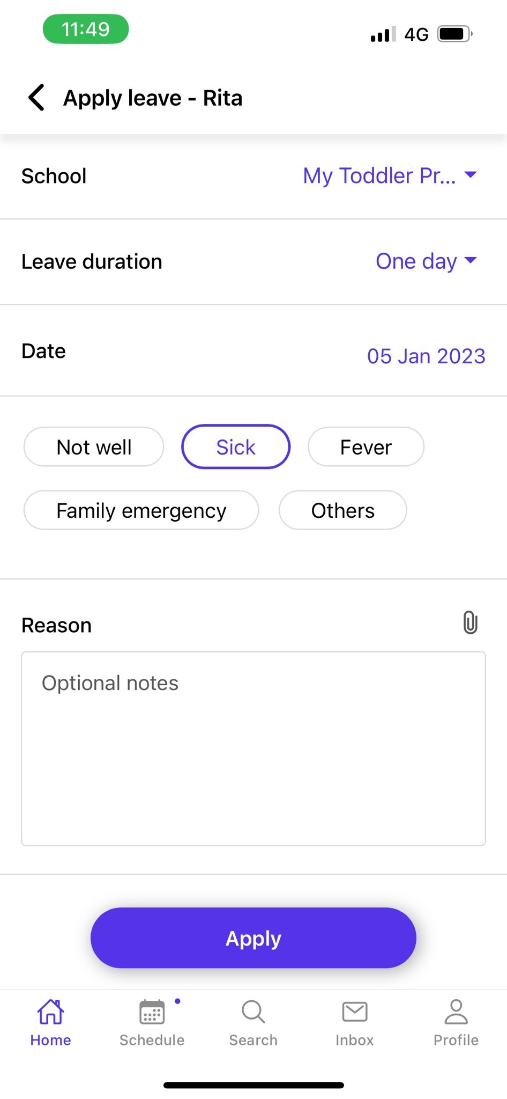Tap the paperclip attachment icon

[x=470, y=623]
